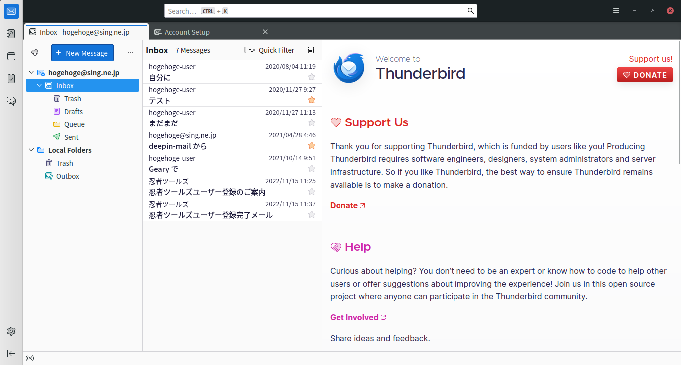Star the 自分に message
This screenshot has height=365, width=681.
[x=312, y=77]
